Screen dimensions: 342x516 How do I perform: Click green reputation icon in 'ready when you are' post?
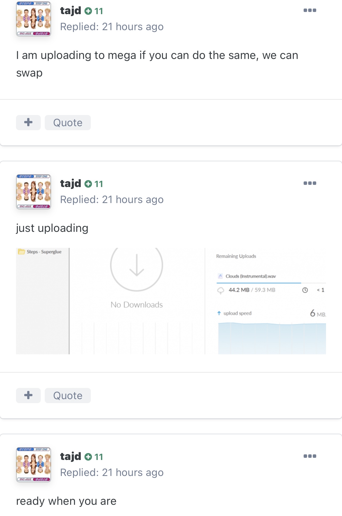click(88, 457)
